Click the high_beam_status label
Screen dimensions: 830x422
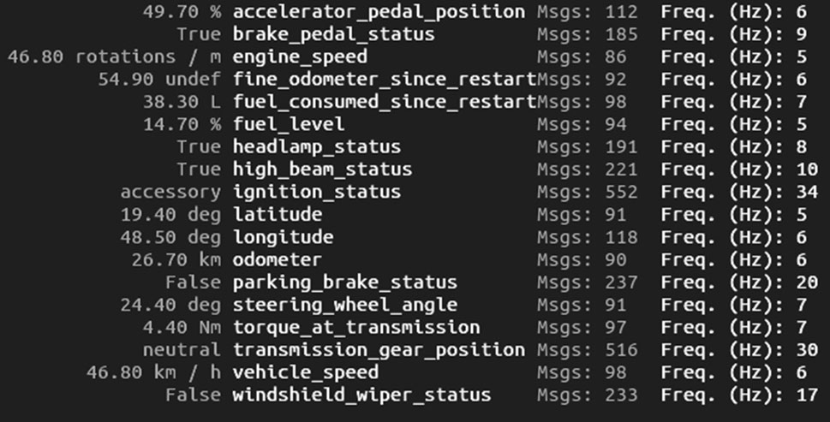coord(322,169)
